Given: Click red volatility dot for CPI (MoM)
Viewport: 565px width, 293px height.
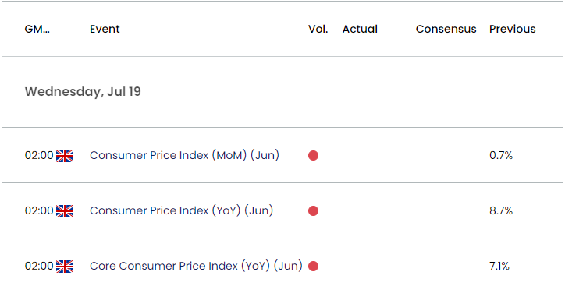Looking at the screenshot, I should point(313,156).
